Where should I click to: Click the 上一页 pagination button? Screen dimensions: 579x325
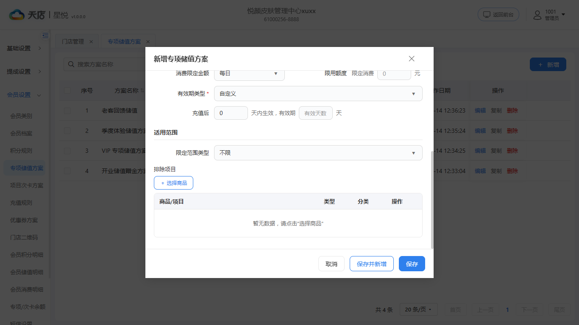coord(485,310)
